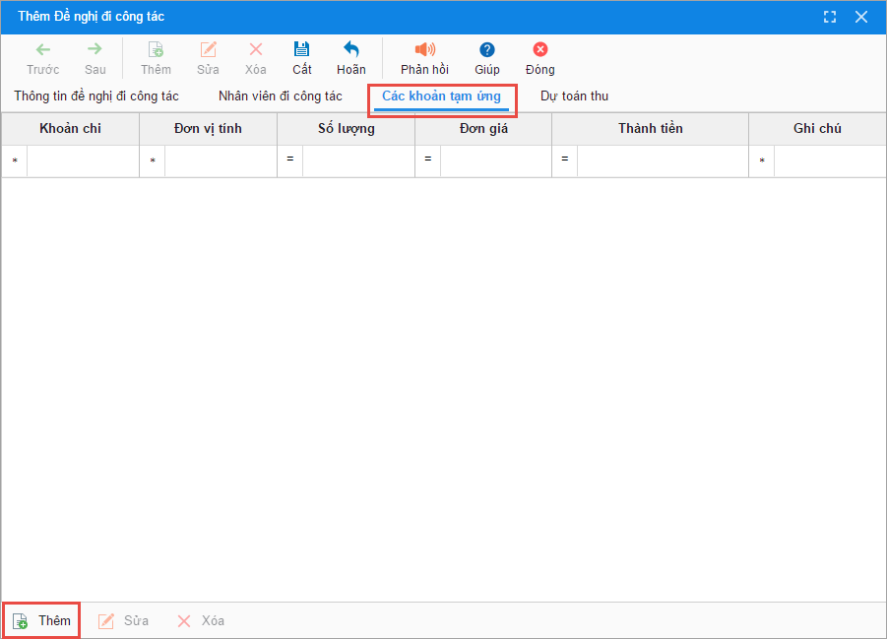Screen dimensions: 887x639
Task: Switch to Thông tin đề nghị đi công tác tab
Action: [96, 96]
